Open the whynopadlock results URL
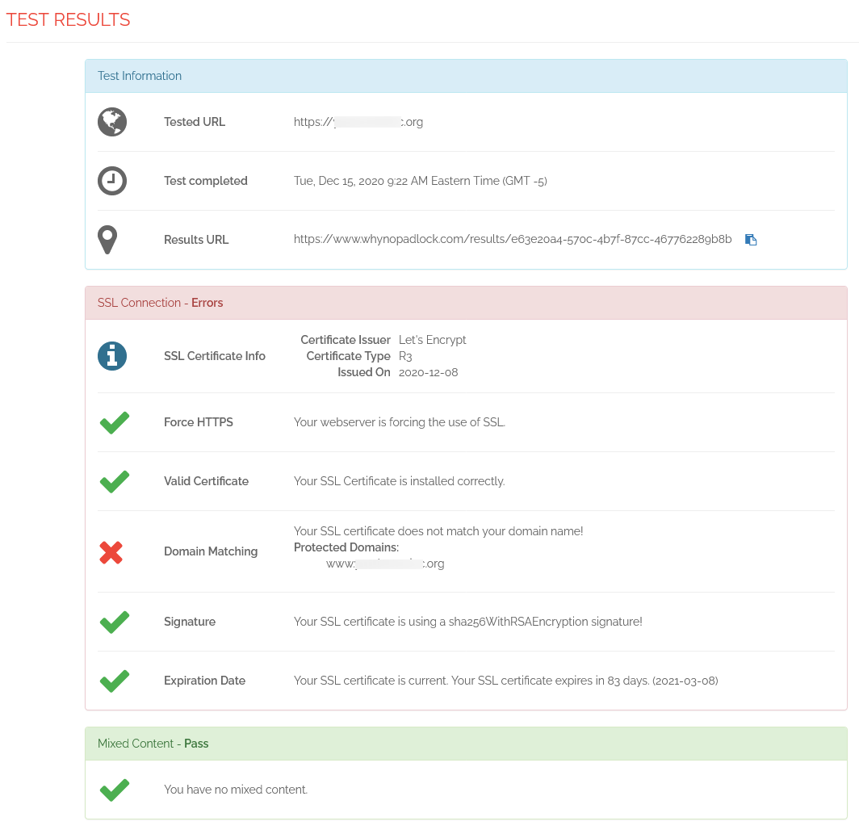 click(512, 239)
